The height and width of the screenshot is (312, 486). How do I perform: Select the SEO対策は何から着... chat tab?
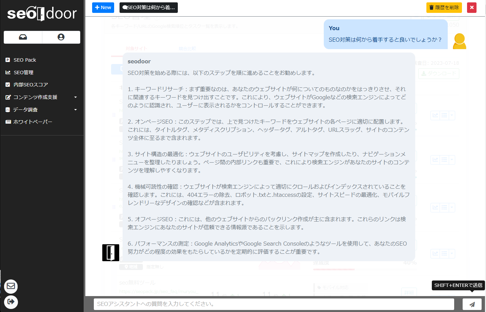tap(149, 7)
